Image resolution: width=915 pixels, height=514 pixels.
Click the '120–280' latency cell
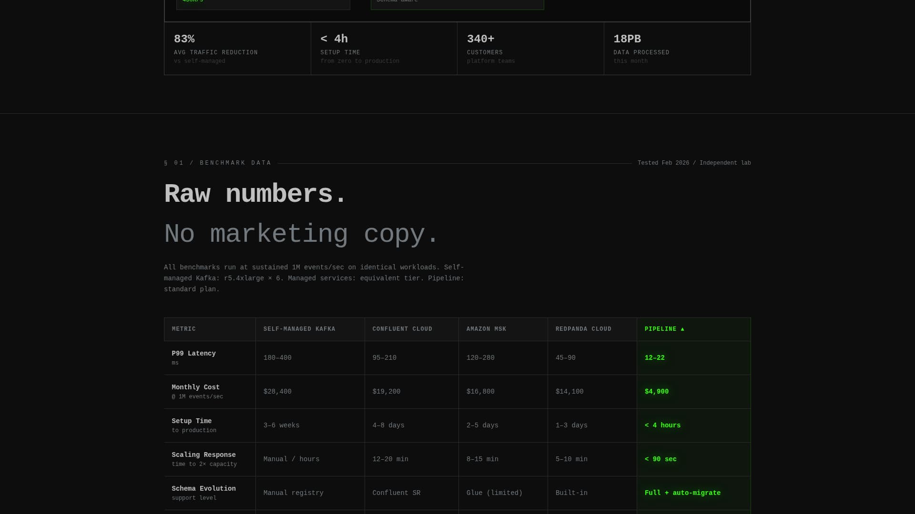(x=503, y=358)
